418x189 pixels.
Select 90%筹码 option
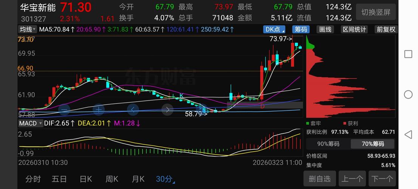tap(328, 144)
